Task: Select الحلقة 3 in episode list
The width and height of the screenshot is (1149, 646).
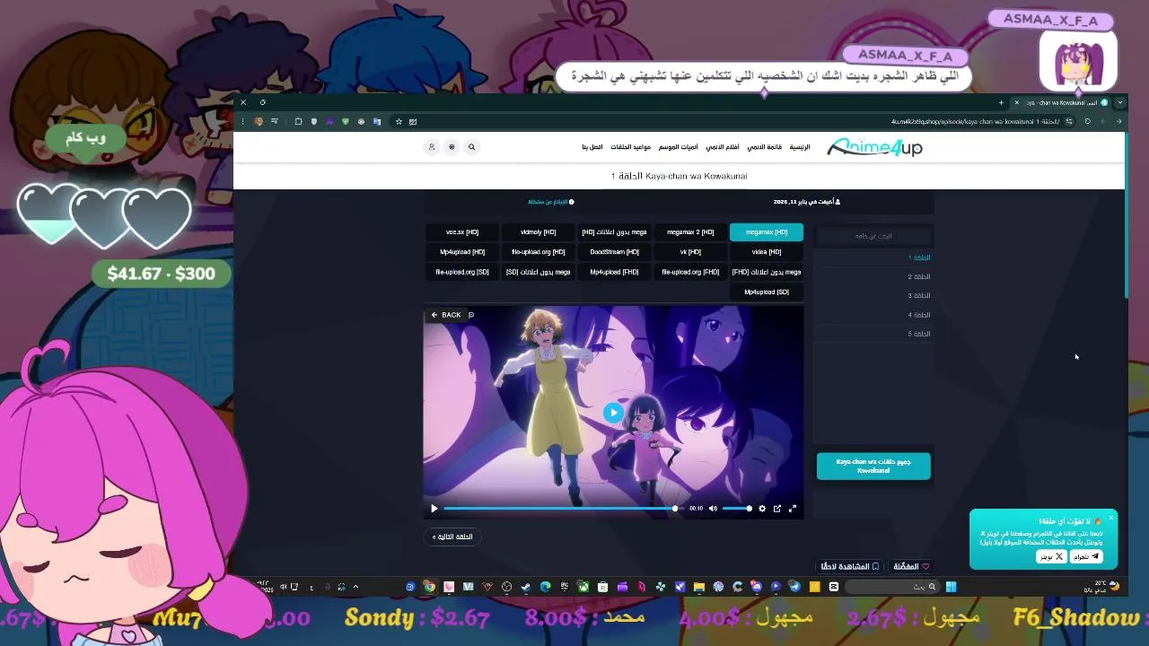Action: coord(919,296)
